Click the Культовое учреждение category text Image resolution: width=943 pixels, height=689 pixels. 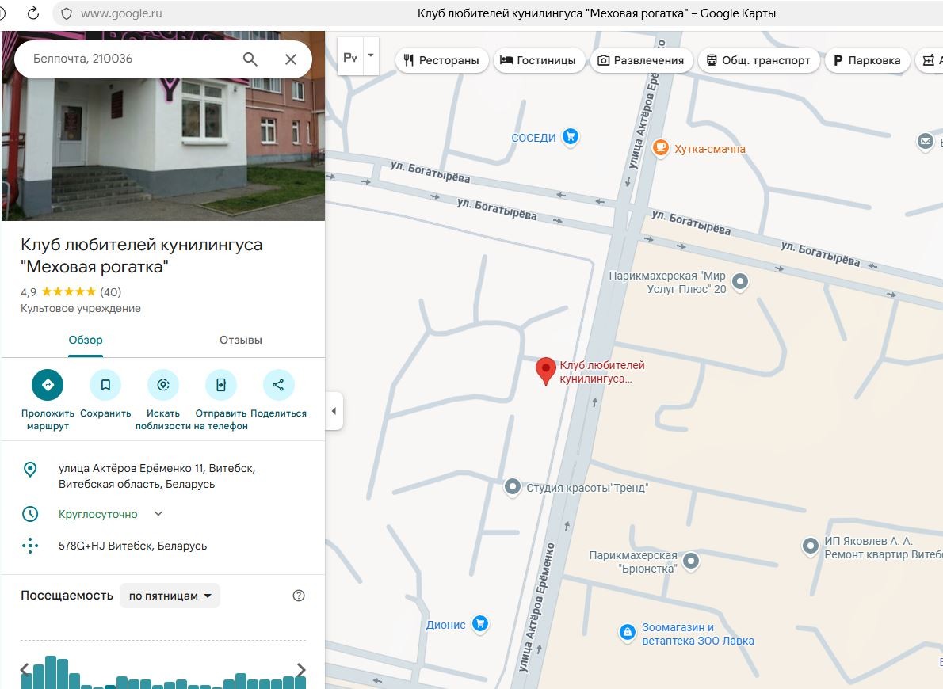tap(81, 308)
